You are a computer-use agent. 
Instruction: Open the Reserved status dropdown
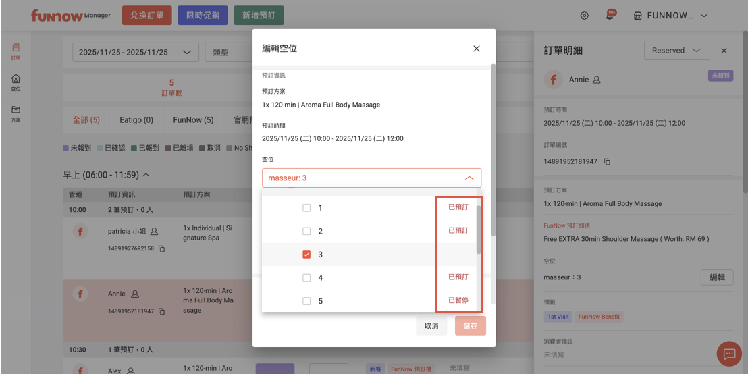(x=676, y=51)
